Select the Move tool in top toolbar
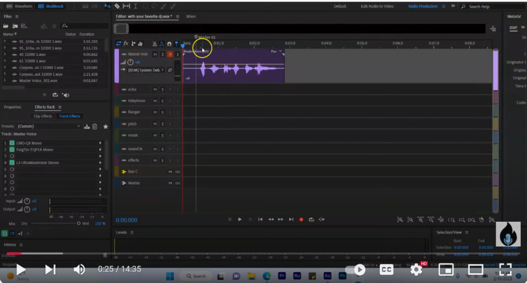The height and width of the screenshot is (283, 527). (x=108, y=6)
